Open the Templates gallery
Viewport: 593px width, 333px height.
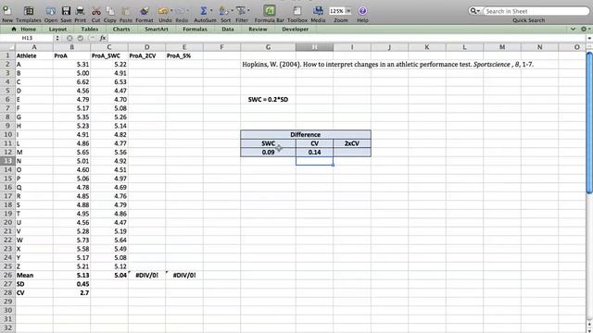(x=29, y=11)
